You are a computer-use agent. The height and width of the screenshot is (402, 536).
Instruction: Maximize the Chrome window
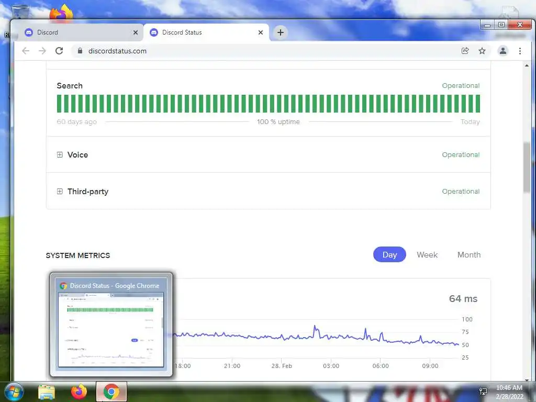pyautogui.click(x=501, y=25)
